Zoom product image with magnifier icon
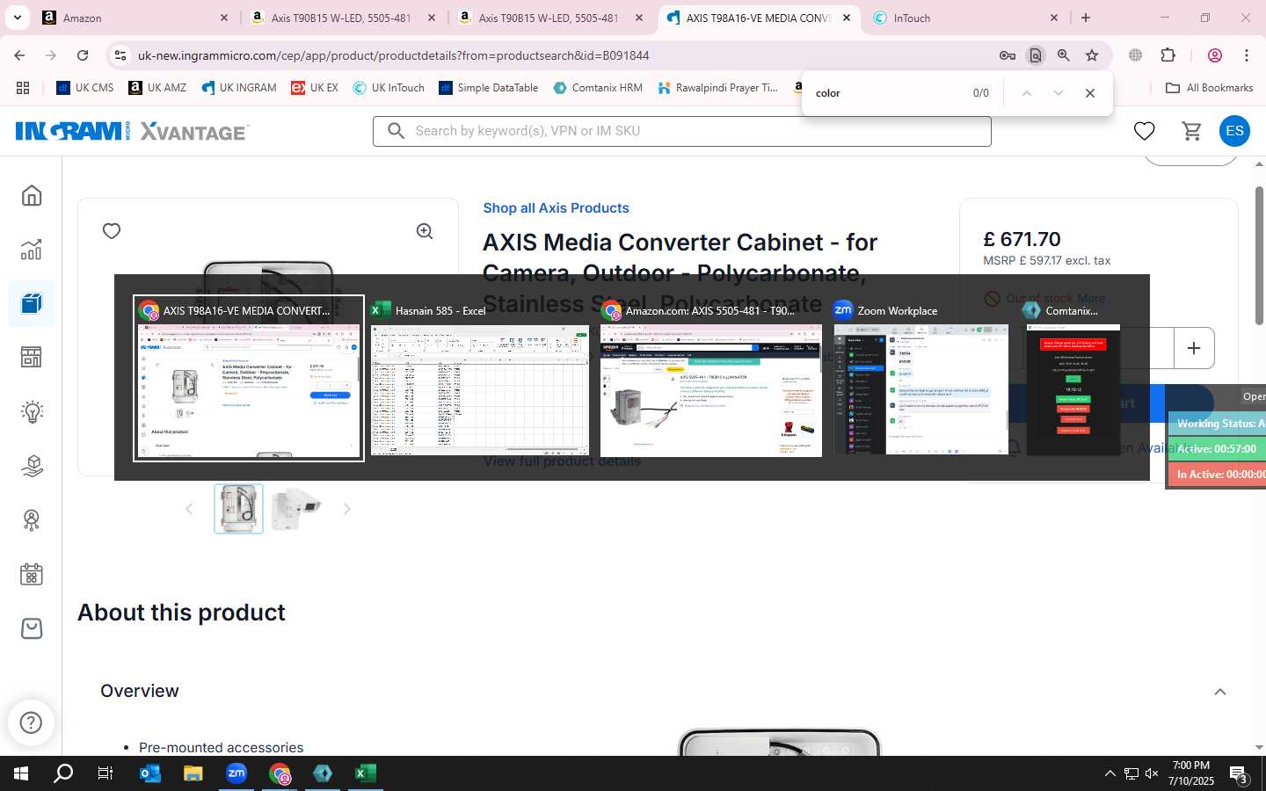 [425, 231]
